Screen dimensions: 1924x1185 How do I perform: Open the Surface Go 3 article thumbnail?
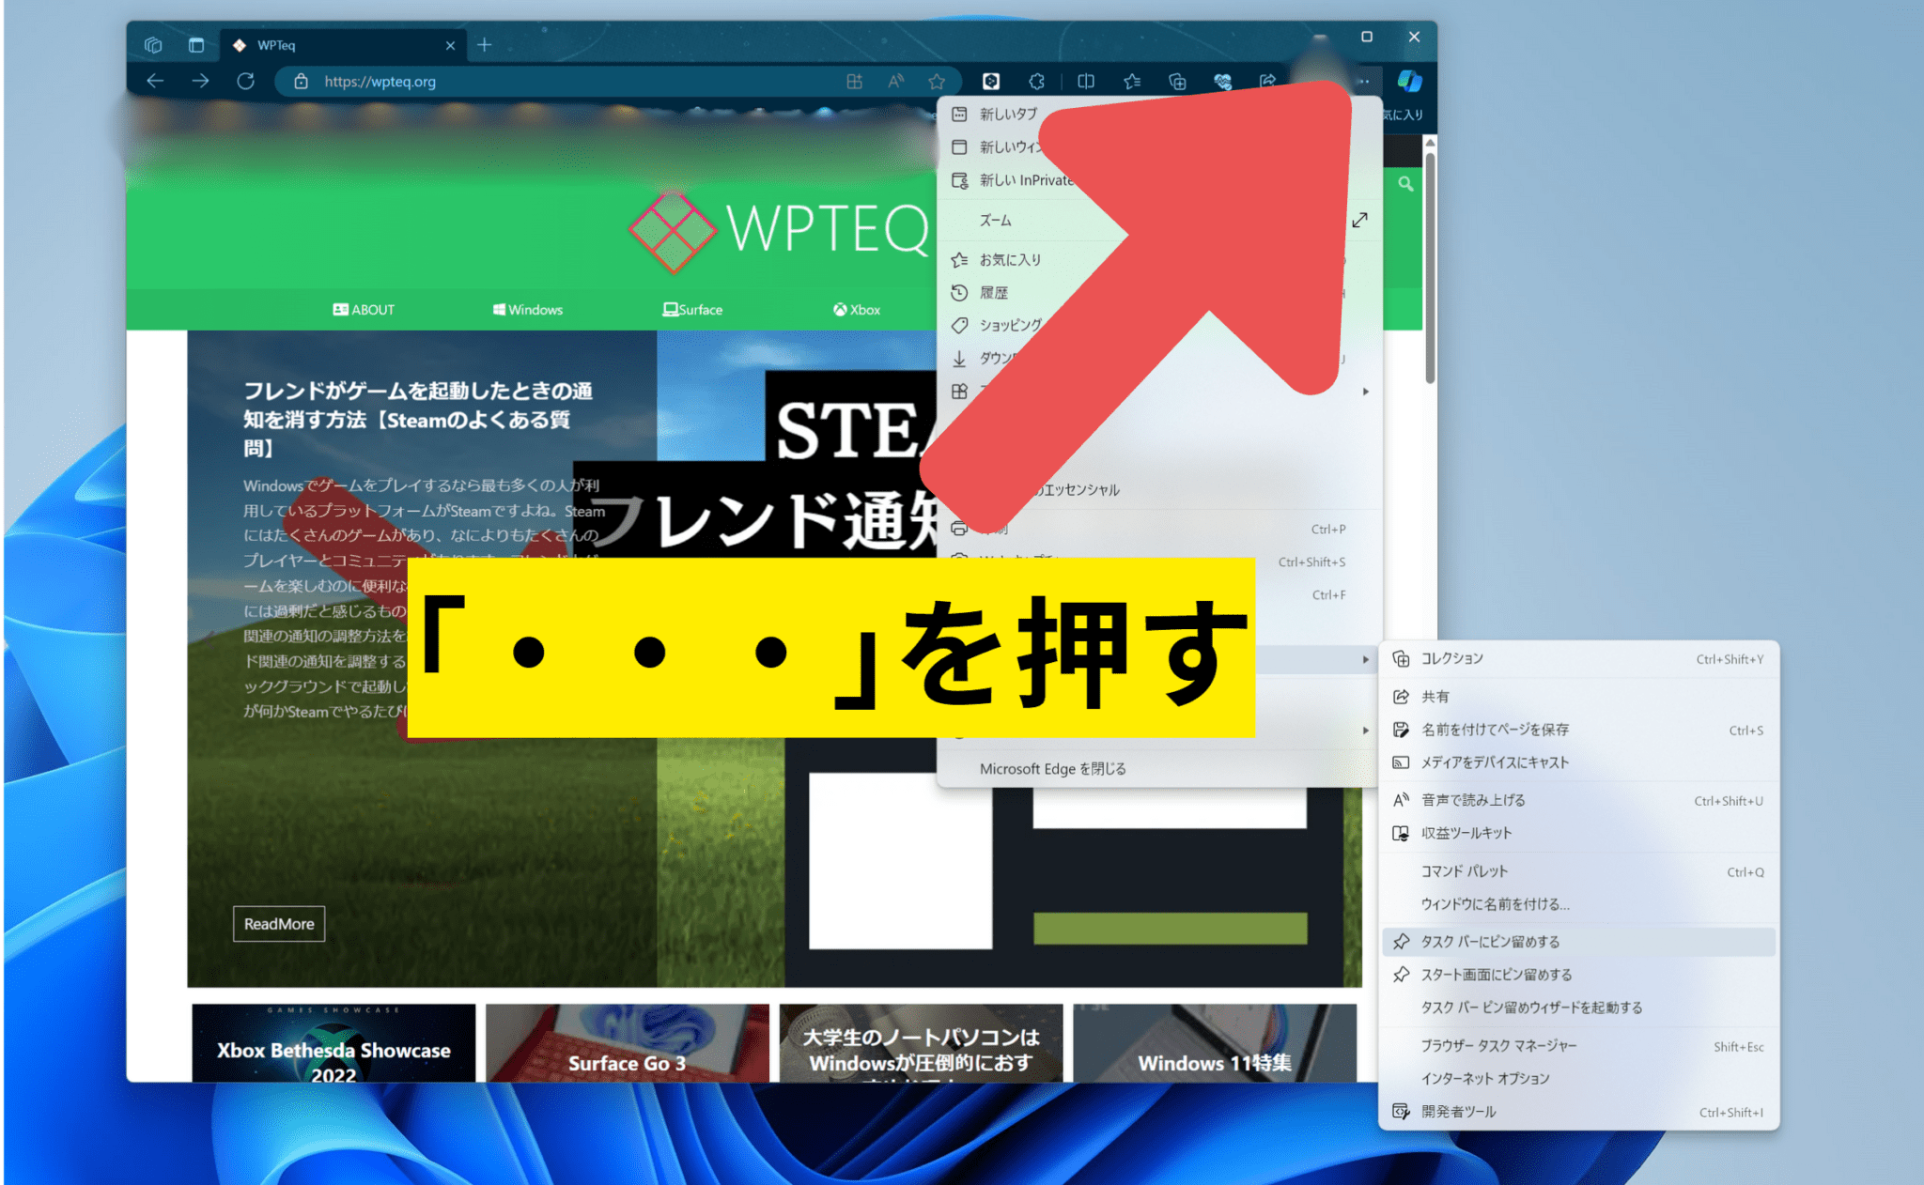tap(627, 1062)
